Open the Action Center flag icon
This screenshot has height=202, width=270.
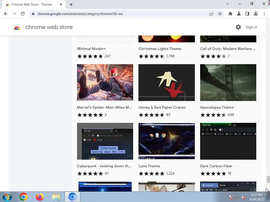point(231,197)
